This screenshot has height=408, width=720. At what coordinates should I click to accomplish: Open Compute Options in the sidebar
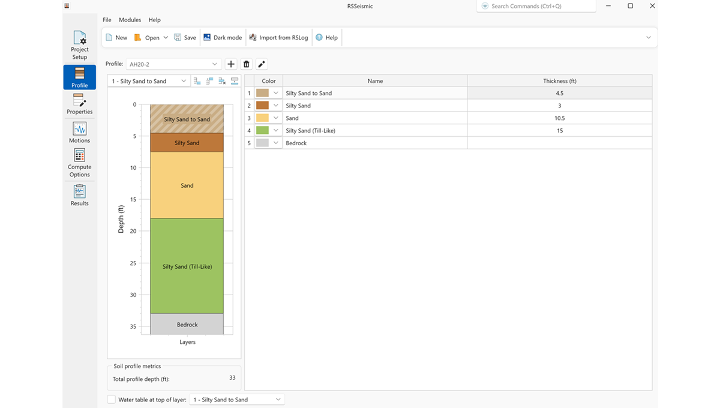[79, 163]
